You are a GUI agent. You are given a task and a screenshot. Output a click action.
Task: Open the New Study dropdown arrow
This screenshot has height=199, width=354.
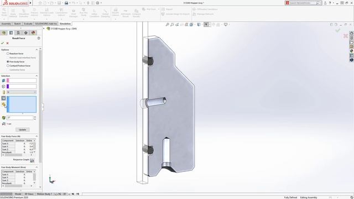[x=4, y=19]
